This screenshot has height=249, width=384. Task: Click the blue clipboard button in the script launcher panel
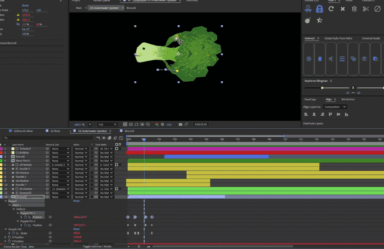[320, 59]
